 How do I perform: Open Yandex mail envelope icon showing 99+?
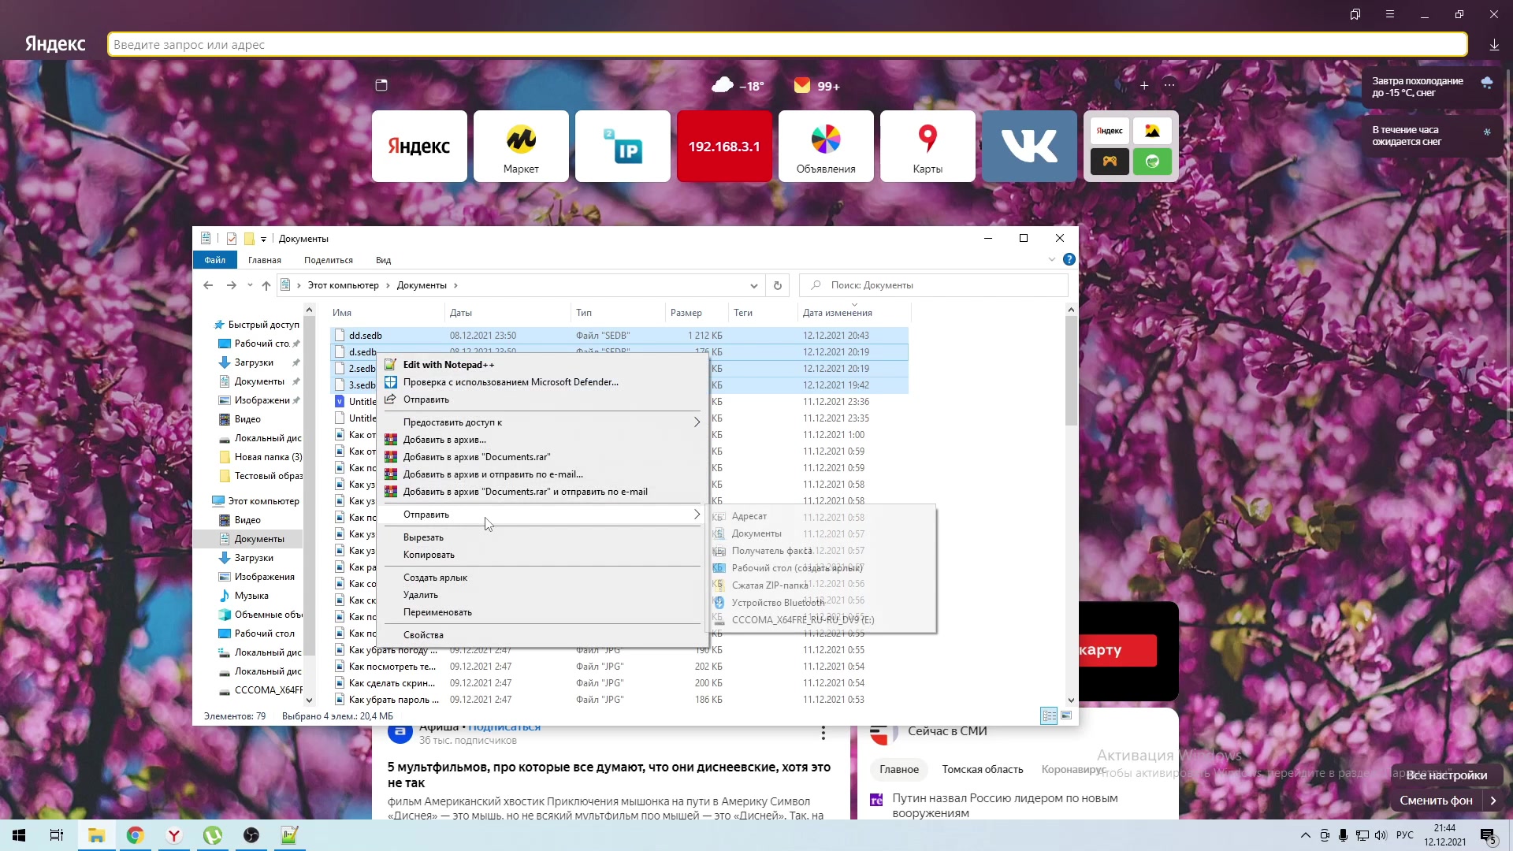pos(802,85)
